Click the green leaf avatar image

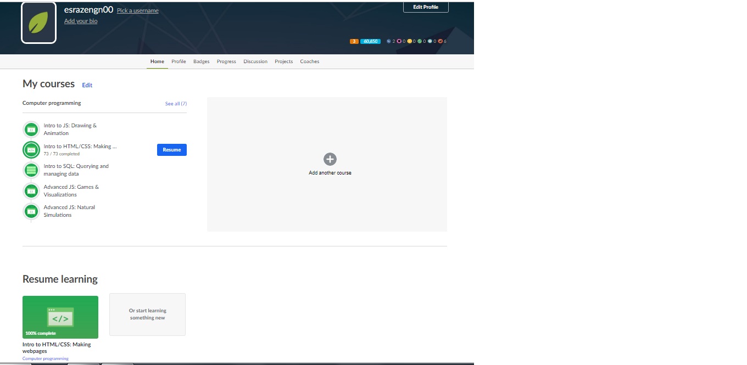pyautogui.click(x=38, y=23)
